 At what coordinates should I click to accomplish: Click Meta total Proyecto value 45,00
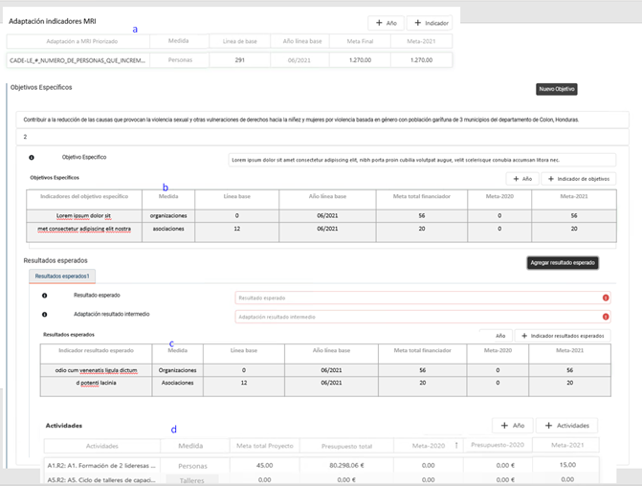264,466
